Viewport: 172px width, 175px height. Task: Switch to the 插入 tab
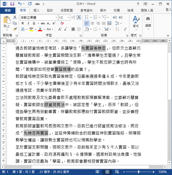click(x=36, y=10)
